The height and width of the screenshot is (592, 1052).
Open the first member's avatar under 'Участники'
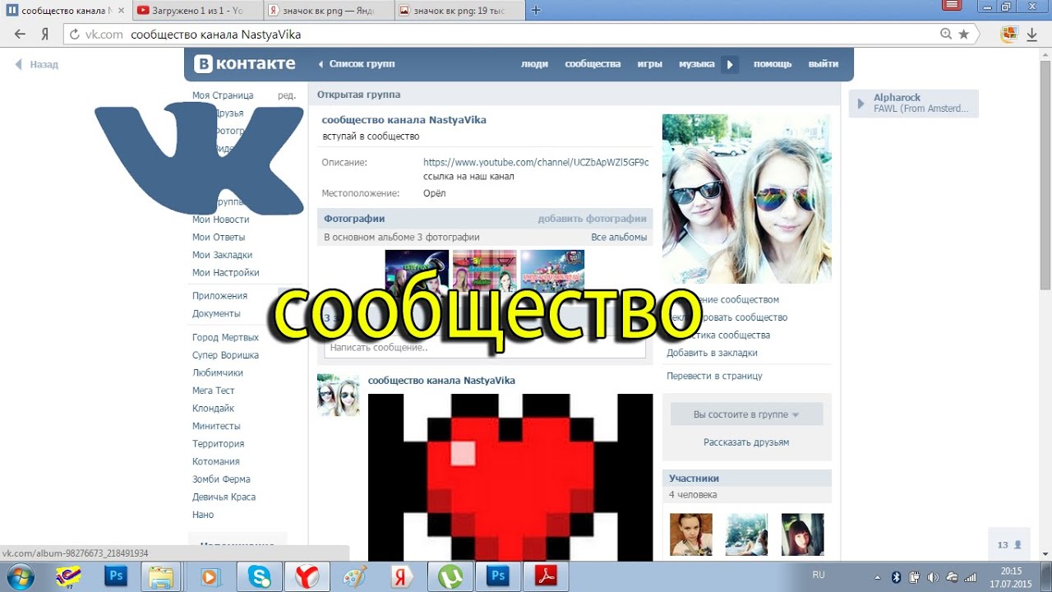[x=690, y=534]
